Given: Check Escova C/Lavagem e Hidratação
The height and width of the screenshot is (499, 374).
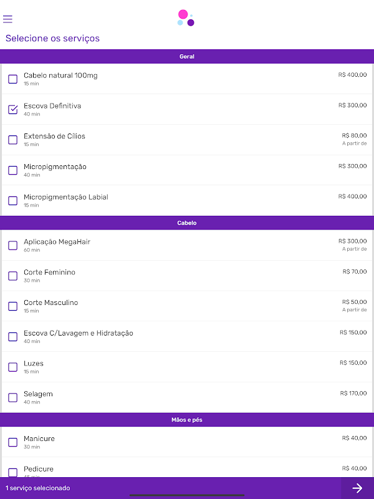Looking at the screenshot, I should click(x=12, y=337).
